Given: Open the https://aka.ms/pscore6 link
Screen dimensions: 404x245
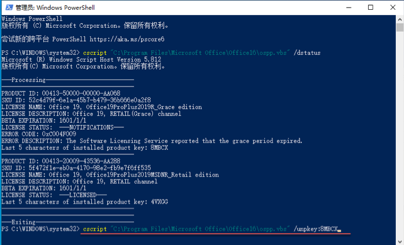Looking at the screenshot, I should coord(136,39).
